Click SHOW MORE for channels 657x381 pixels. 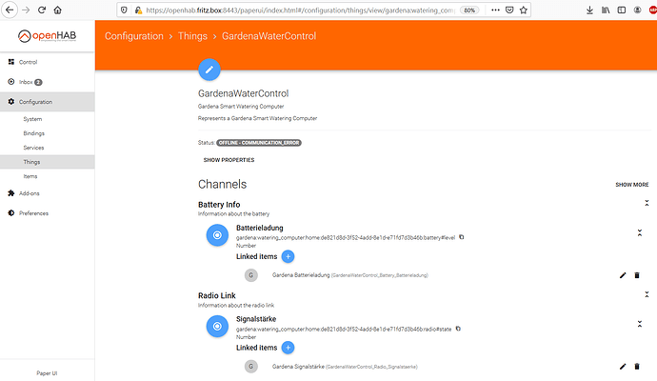(x=632, y=185)
